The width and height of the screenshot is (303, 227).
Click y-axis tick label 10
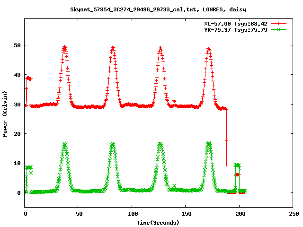point(17,163)
